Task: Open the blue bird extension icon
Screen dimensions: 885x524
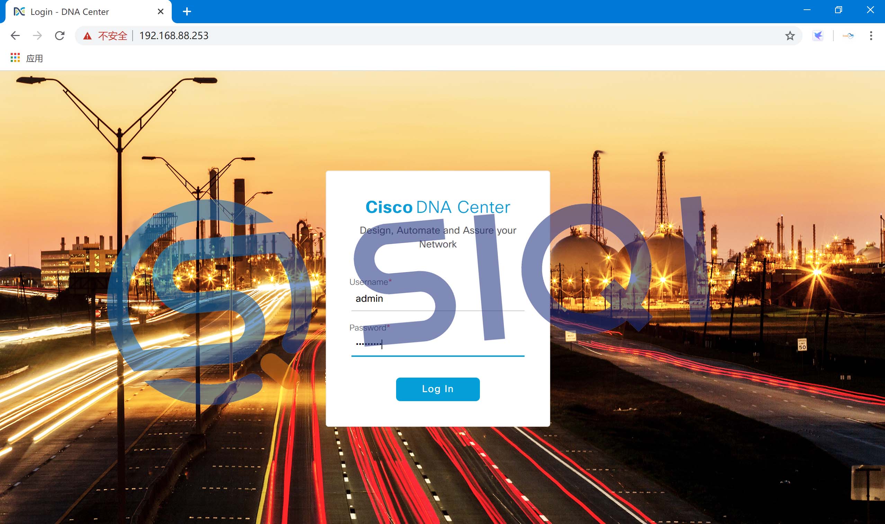Action: coord(818,36)
